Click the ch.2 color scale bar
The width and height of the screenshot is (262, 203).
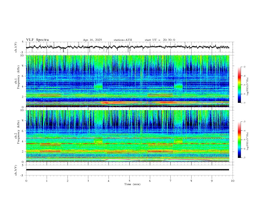tap(239, 140)
